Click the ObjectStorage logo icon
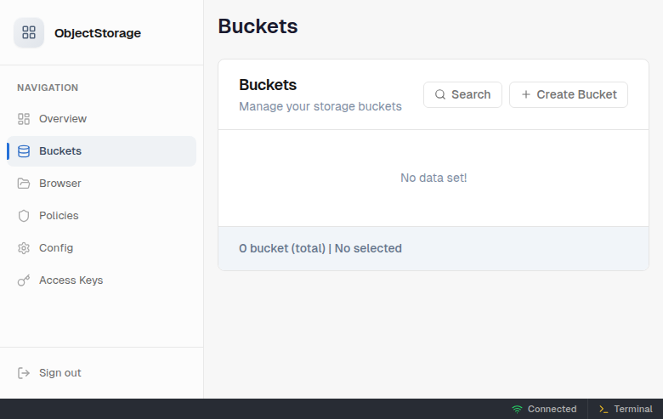663x419 pixels. click(x=29, y=33)
